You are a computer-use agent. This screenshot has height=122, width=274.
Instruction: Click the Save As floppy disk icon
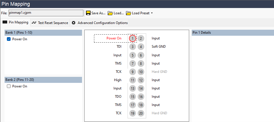[x=88, y=13]
